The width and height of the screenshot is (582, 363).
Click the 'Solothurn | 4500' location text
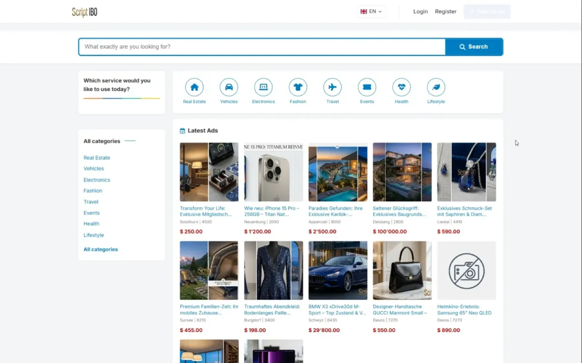click(x=196, y=222)
